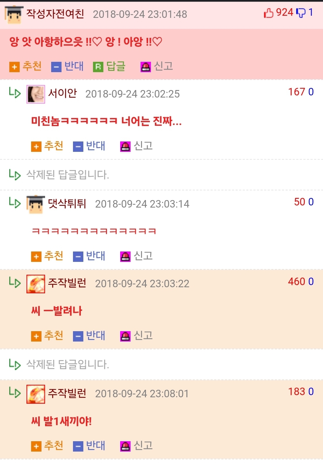Open 작성자전여친's profile name
This screenshot has height=463, width=323.
point(55,14)
